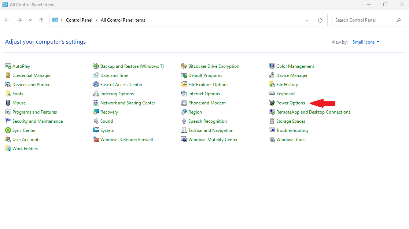409x229 pixels.
Task: Click the Power Options icon
Action: 272,103
